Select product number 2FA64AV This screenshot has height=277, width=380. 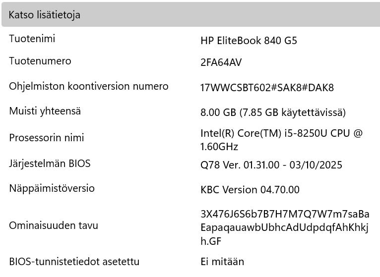(221, 62)
